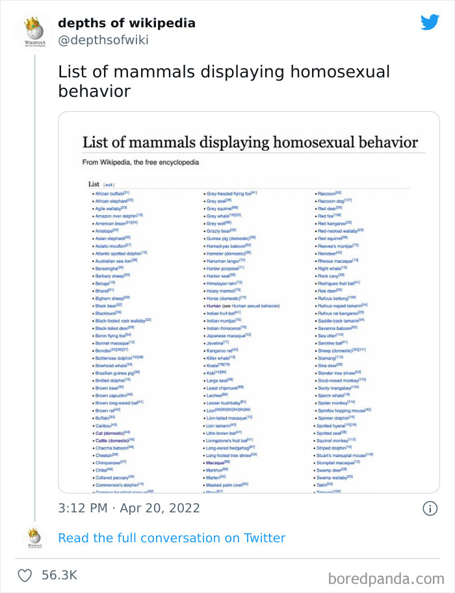Viewport: 455px width, 593px height.
Task: Click the tweet info icon
Action: [430, 508]
